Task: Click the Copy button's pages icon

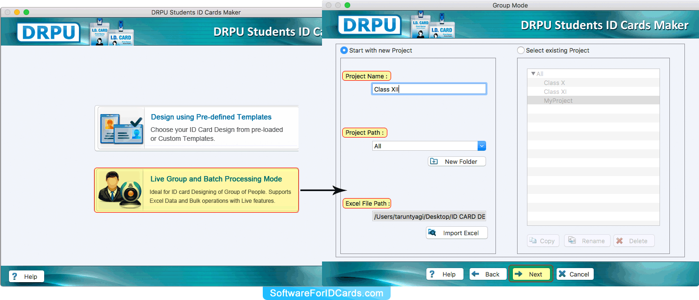Action: pyautogui.click(x=533, y=241)
